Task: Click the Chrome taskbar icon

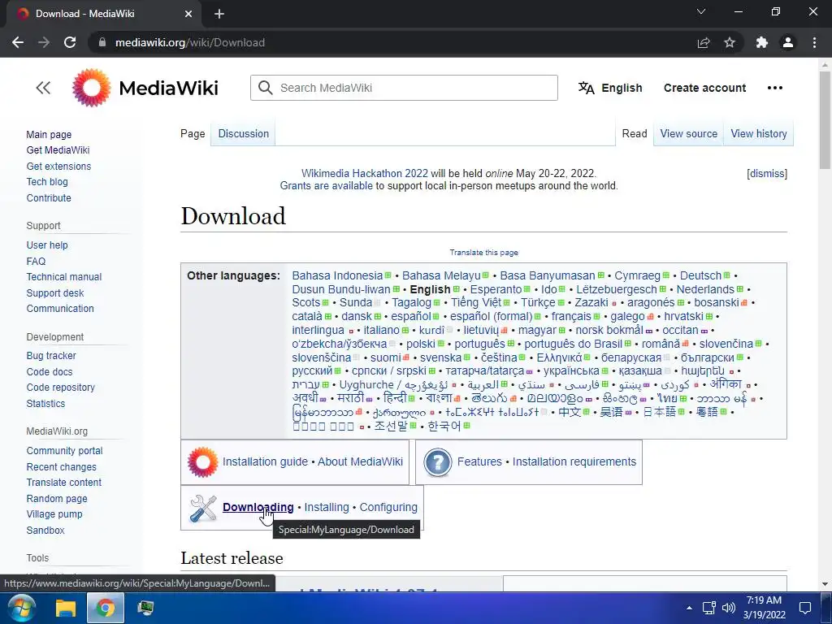Action: pyautogui.click(x=105, y=608)
